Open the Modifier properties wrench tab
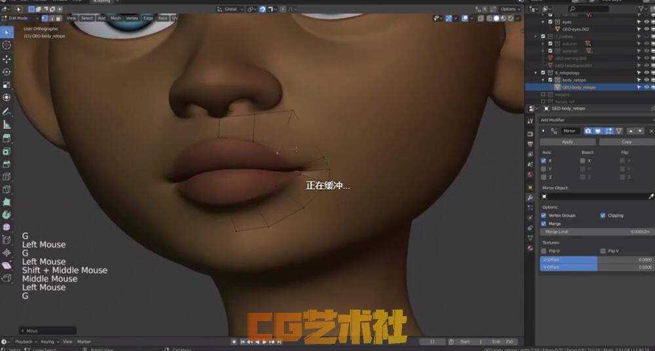 point(530,197)
